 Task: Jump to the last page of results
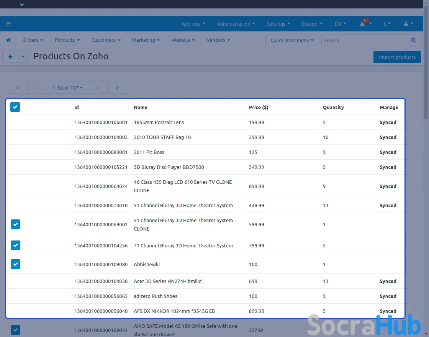[117, 88]
